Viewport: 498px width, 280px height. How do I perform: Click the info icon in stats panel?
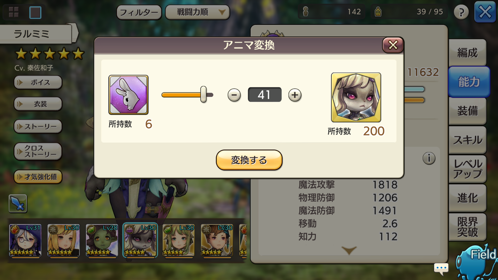tap(429, 158)
